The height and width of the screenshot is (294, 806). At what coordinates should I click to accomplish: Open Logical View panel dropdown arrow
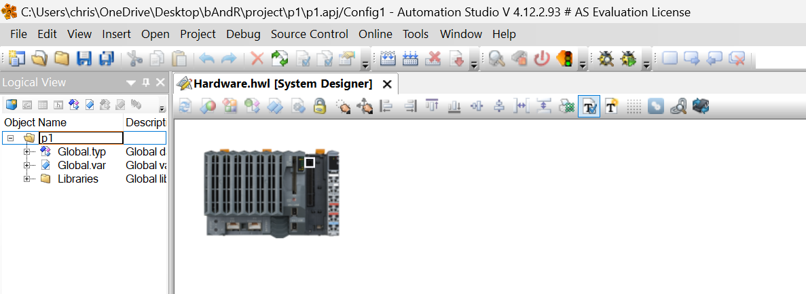(131, 83)
